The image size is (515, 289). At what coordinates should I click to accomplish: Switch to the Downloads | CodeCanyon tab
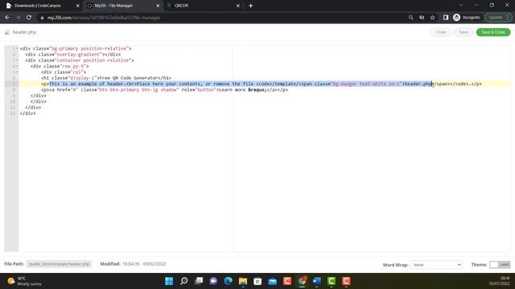[38, 6]
